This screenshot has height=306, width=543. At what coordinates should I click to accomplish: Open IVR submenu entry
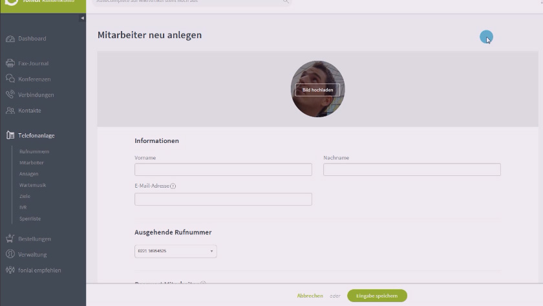pos(23,207)
